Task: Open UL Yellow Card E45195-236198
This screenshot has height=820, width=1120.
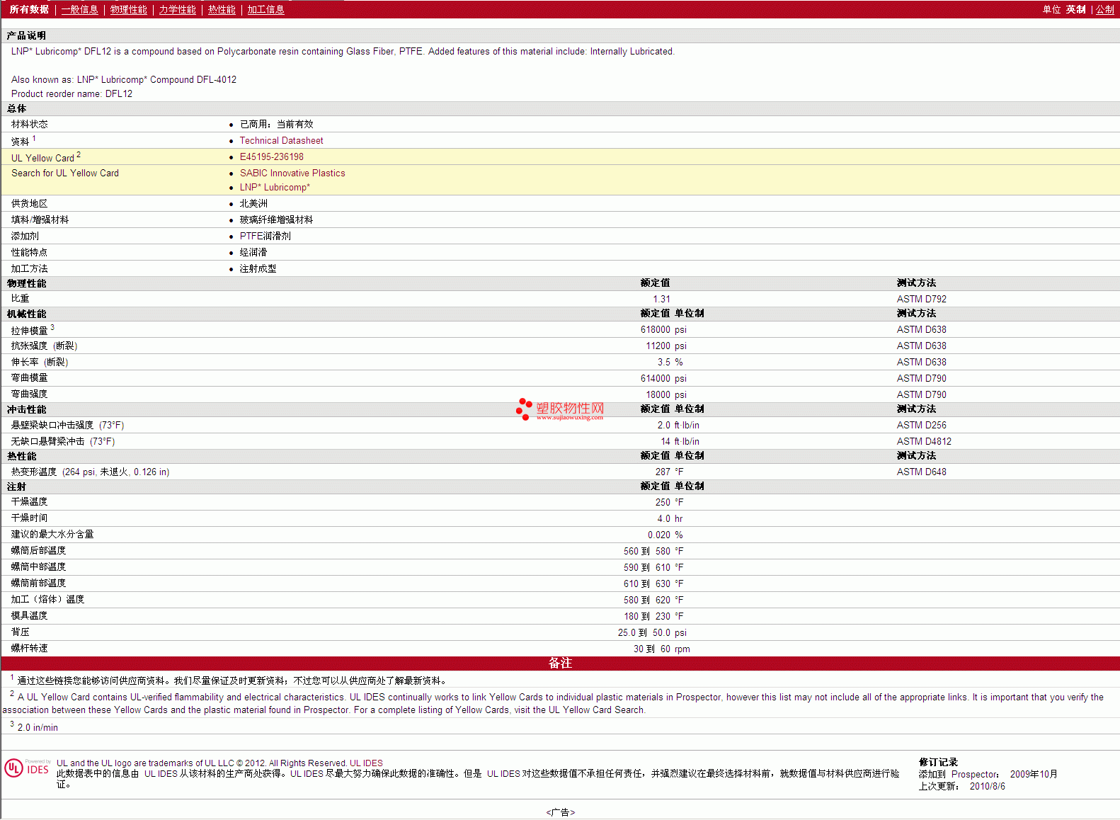Action: pyautogui.click(x=271, y=156)
